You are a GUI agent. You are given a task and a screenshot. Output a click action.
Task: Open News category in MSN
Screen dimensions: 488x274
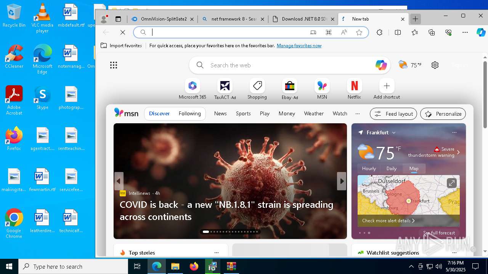(220, 113)
